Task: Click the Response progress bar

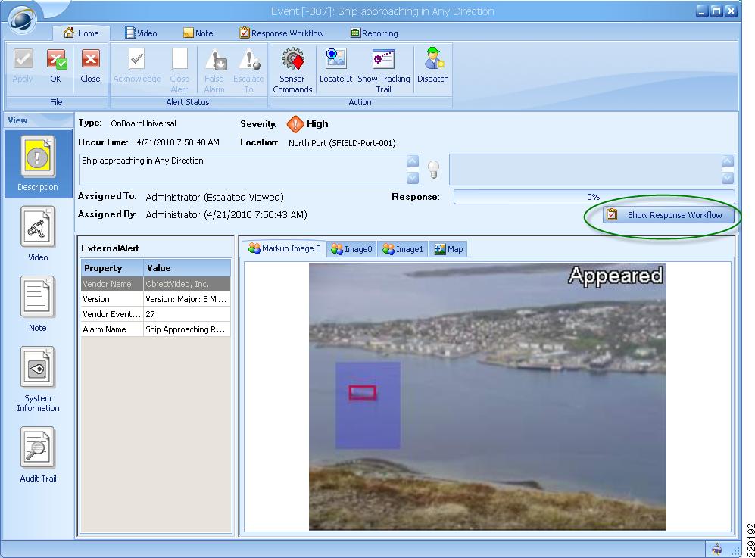Action: tap(594, 197)
